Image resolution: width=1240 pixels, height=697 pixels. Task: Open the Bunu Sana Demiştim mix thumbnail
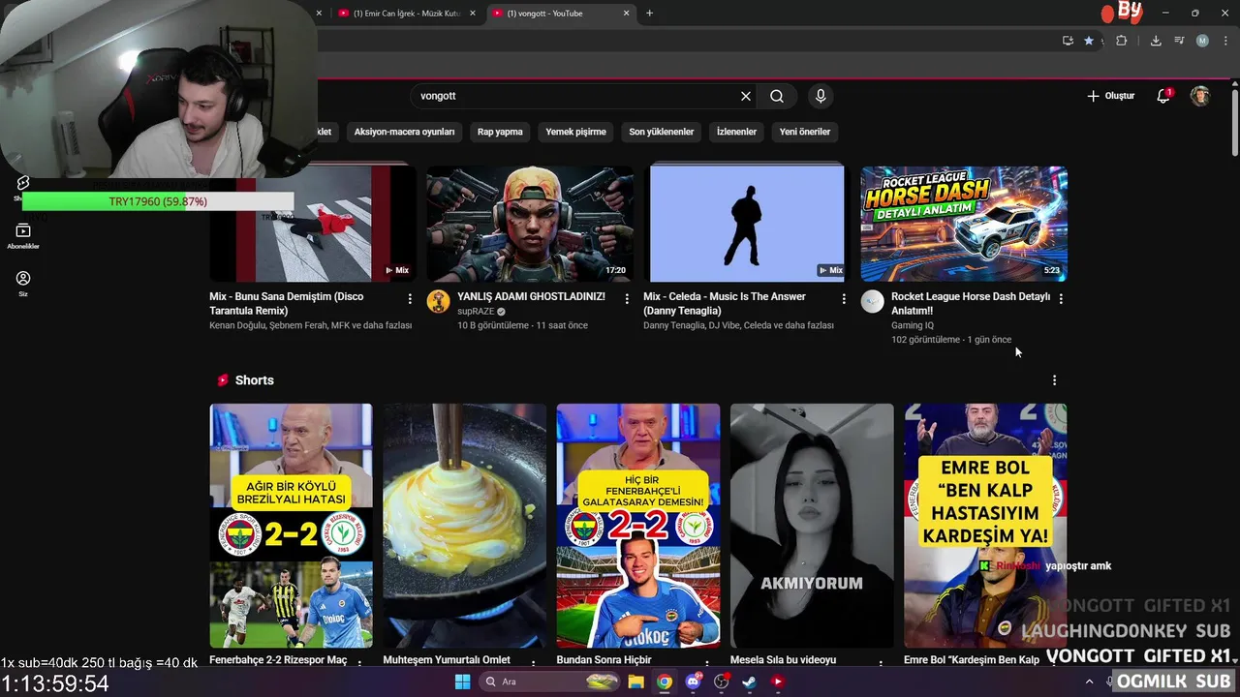point(313,224)
